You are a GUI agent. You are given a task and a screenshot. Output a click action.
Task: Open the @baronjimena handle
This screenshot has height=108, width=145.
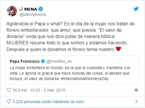coord(33,15)
